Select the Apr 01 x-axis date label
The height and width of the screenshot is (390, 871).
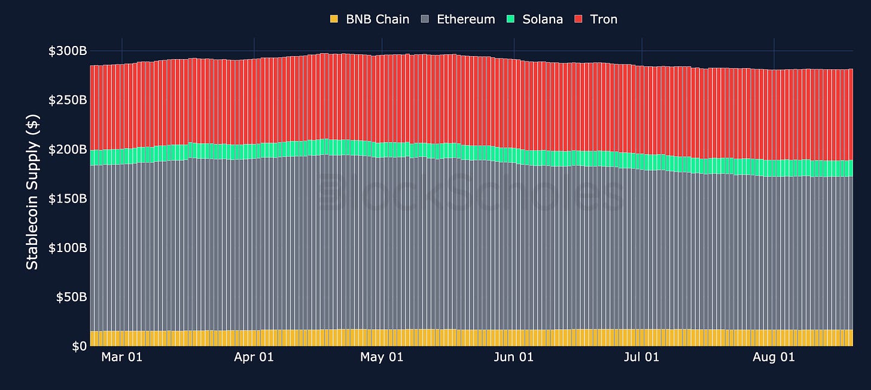click(254, 358)
